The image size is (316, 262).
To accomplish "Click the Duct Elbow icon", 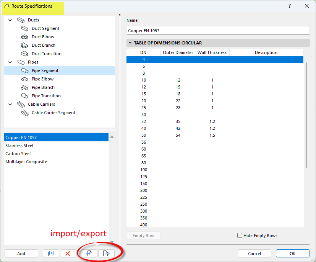I will point(24,37).
